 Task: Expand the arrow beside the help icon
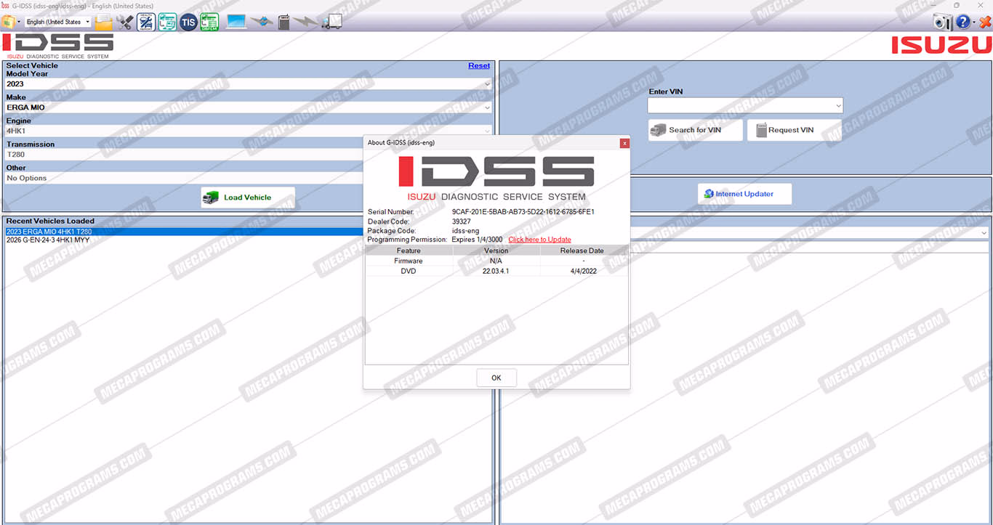point(974,23)
